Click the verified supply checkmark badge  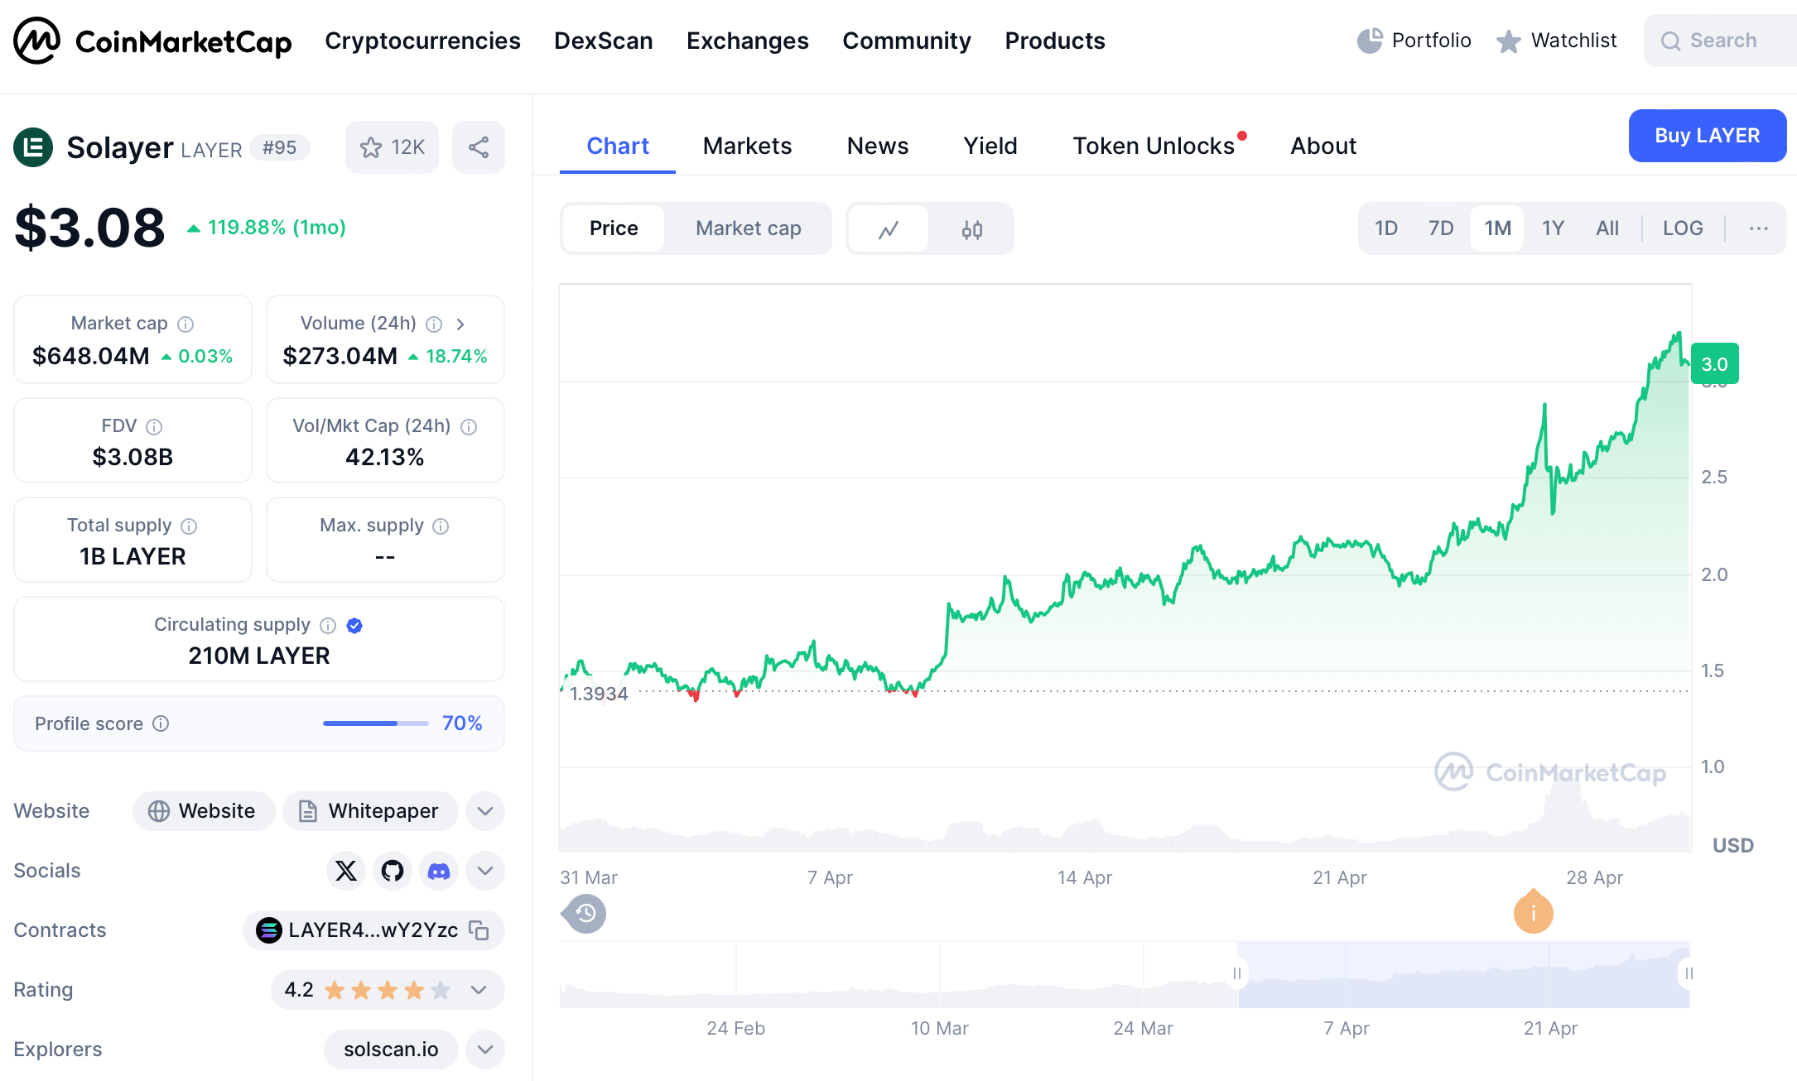(354, 625)
